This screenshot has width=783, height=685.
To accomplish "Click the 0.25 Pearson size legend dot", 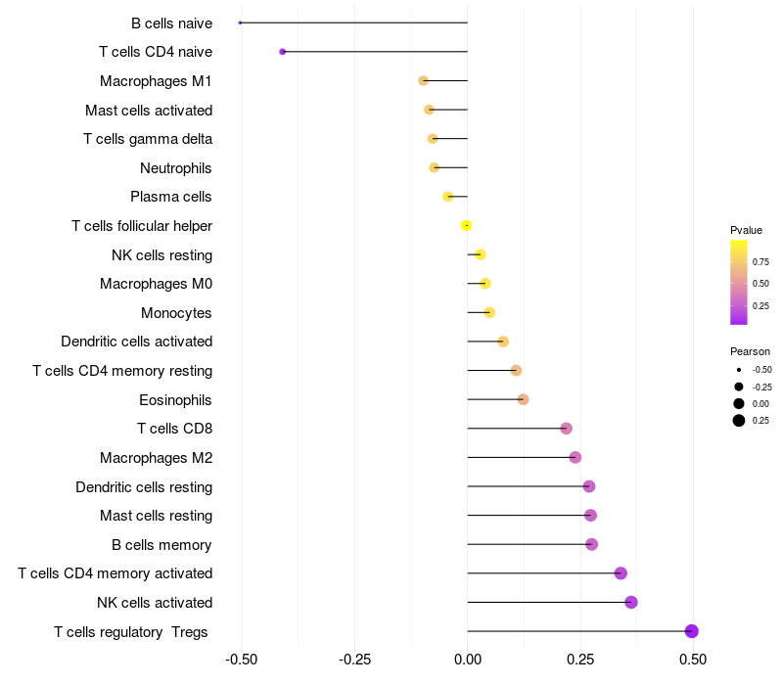I will (739, 421).
